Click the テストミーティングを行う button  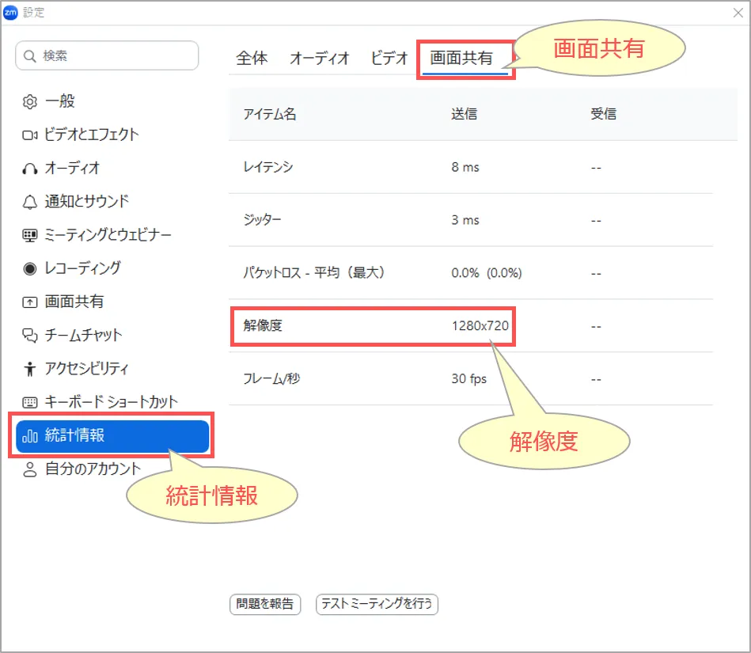[377, 605]
